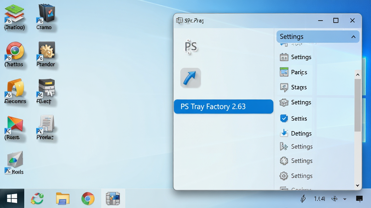This screenshot has height=208, width=371.
Task: Switch to PS Tray Factory taskbar button
Action: coord(113,198)
